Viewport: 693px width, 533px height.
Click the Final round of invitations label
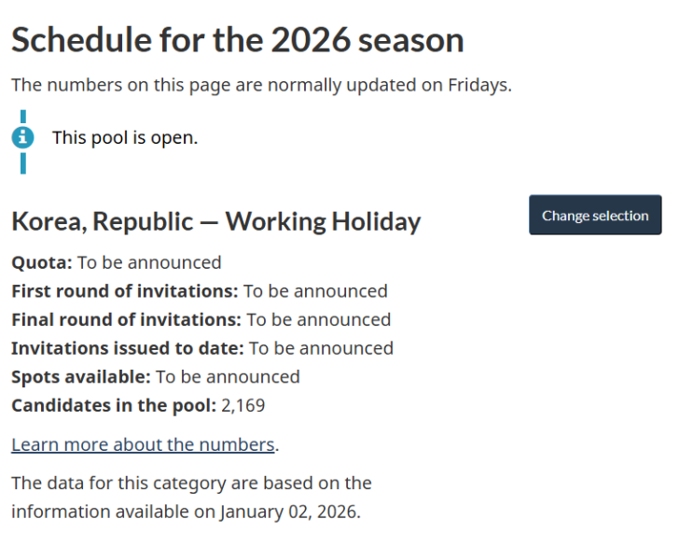point(126,319)
